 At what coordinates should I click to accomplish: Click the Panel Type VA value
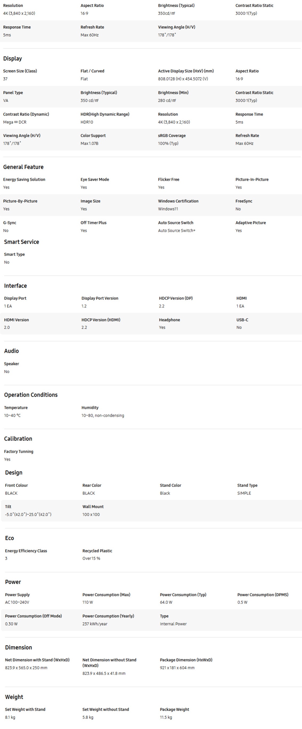(x=6, y=100)
